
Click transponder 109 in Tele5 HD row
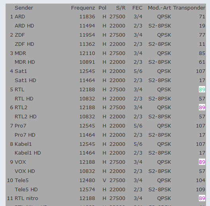(x=200, y=190)
